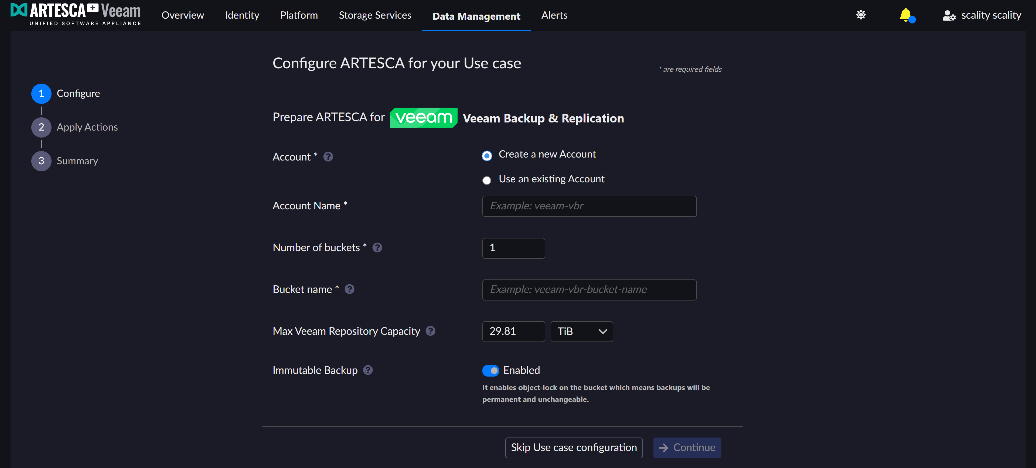Click the ARTESCA Veeam logo

[76, 15]
